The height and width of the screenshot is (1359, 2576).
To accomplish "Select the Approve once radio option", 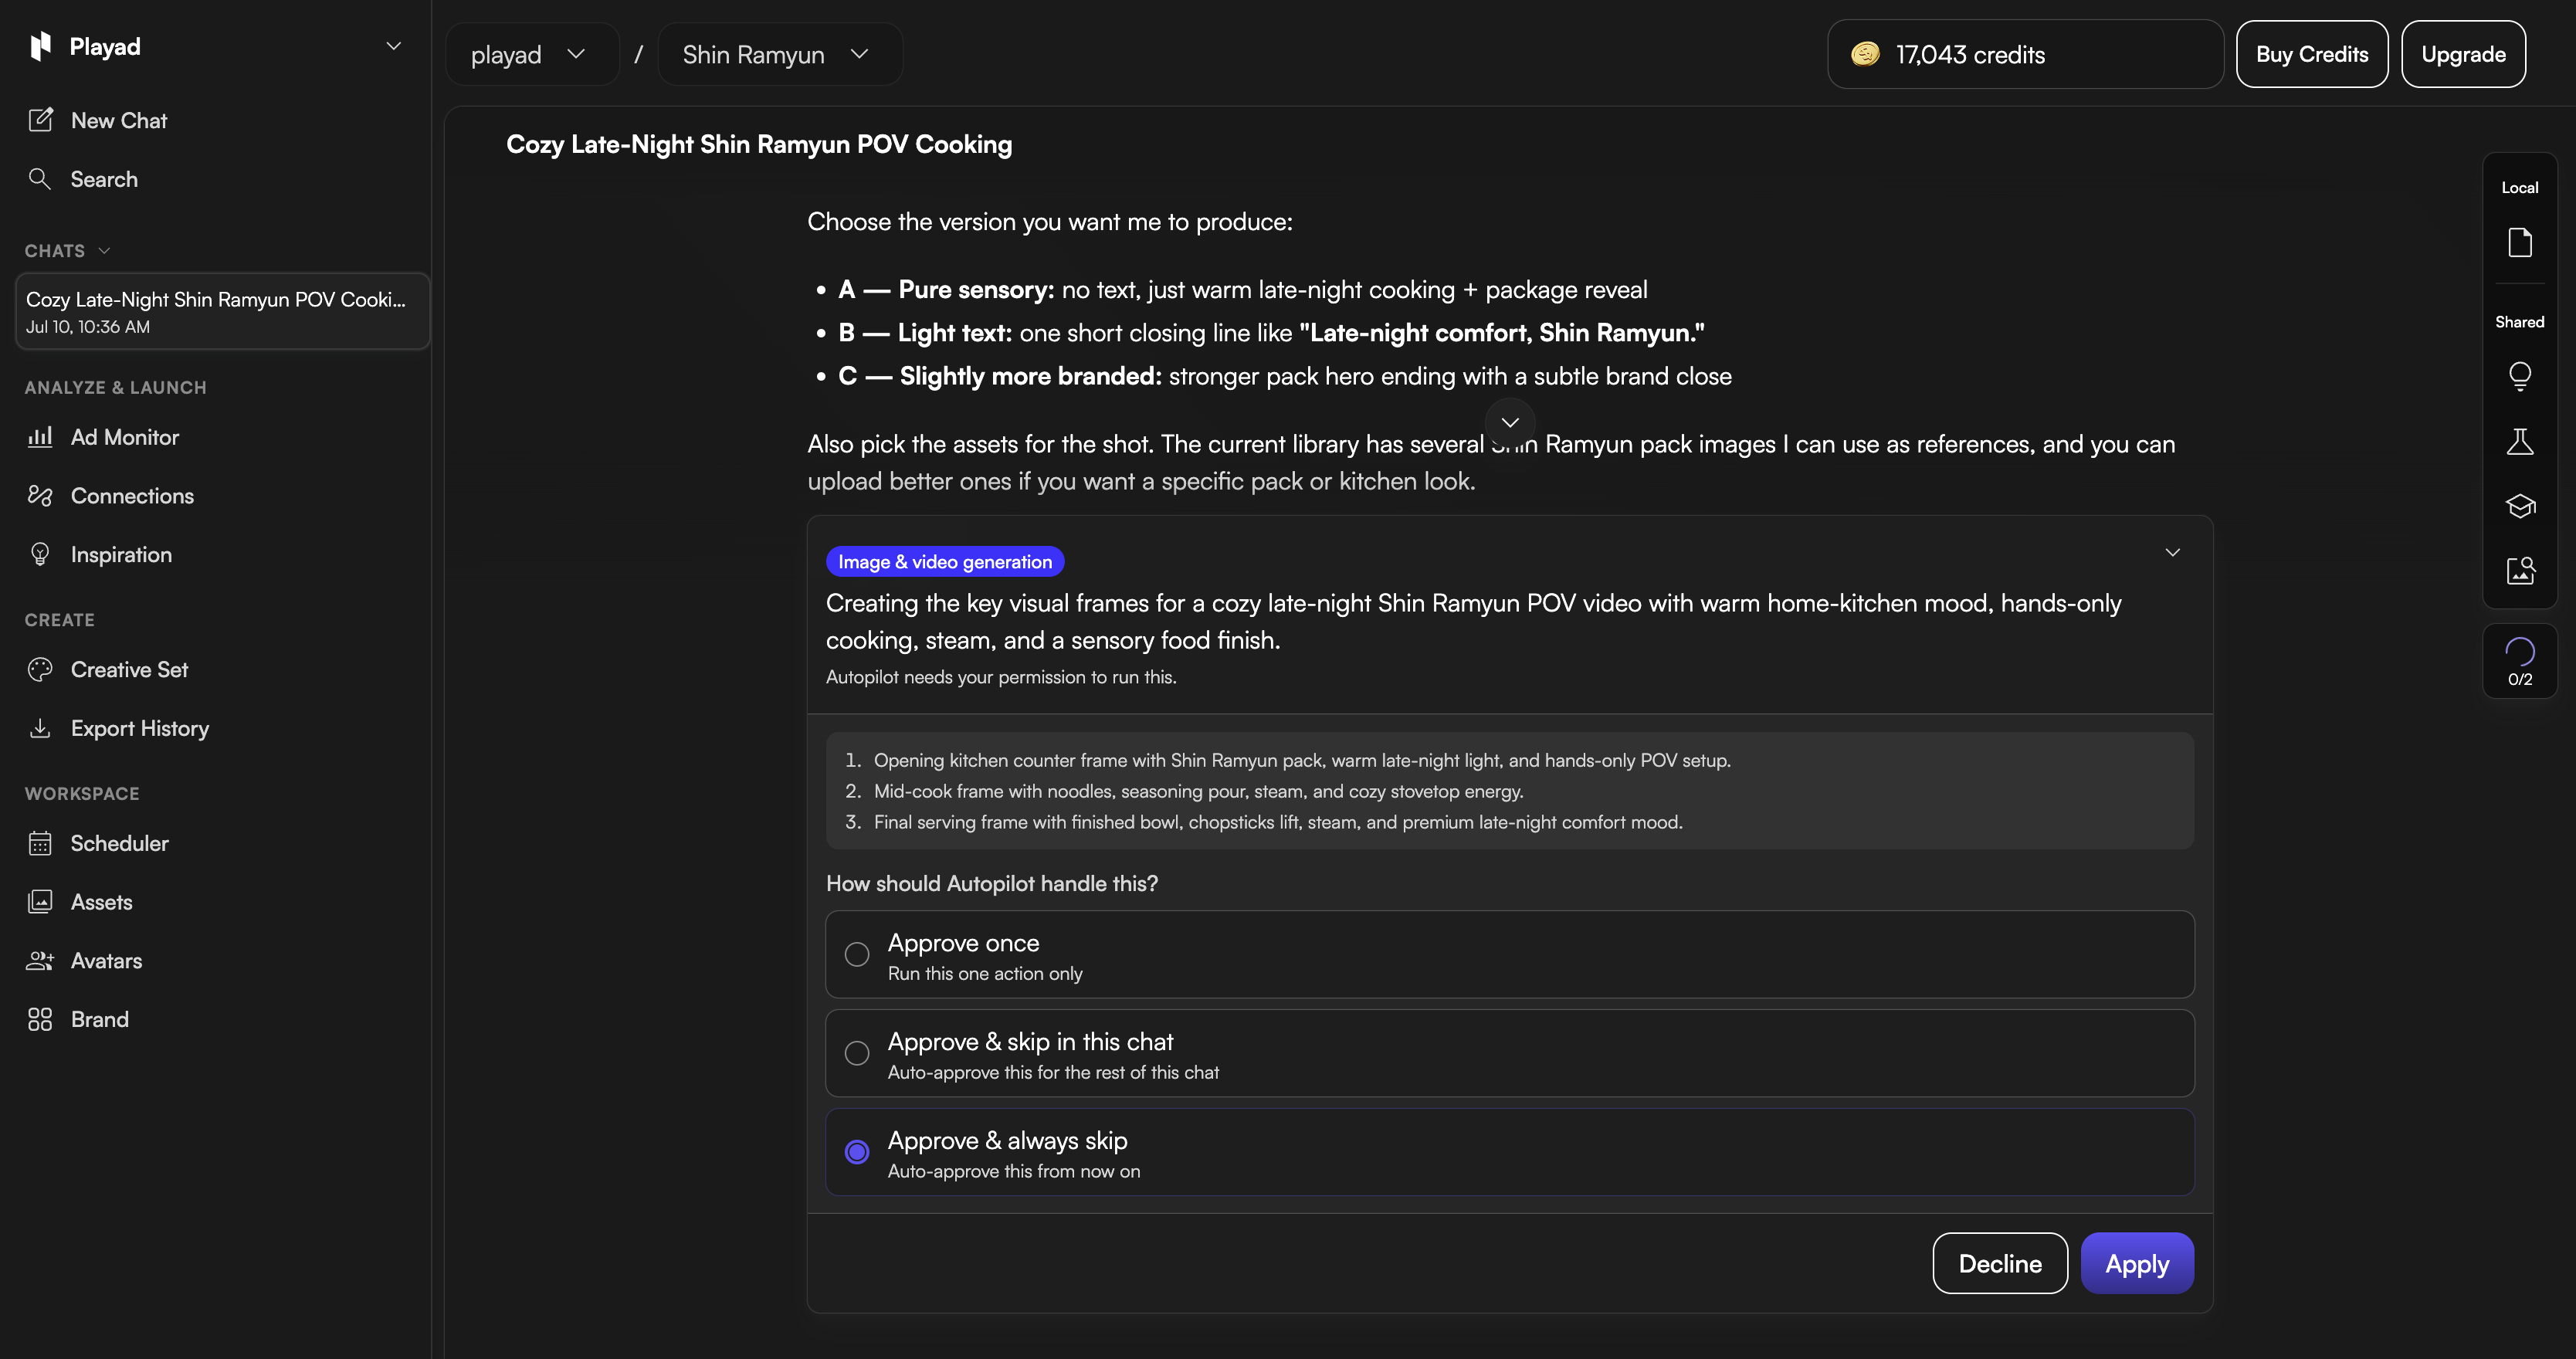I will pyautogui.click(x=1509, y=954).
